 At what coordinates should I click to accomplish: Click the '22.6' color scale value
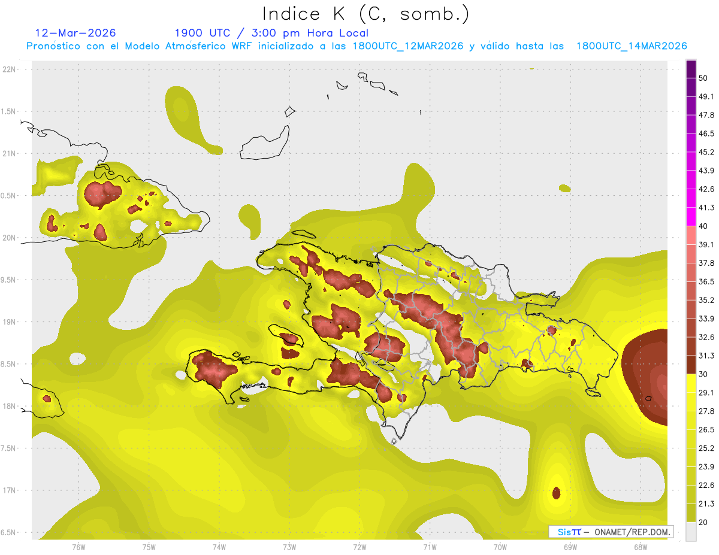[x=706, y=486]
